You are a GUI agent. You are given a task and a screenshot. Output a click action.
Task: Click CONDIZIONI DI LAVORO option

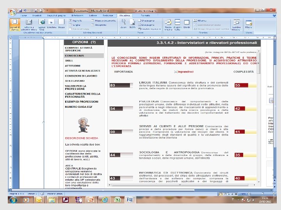(81, 76)
